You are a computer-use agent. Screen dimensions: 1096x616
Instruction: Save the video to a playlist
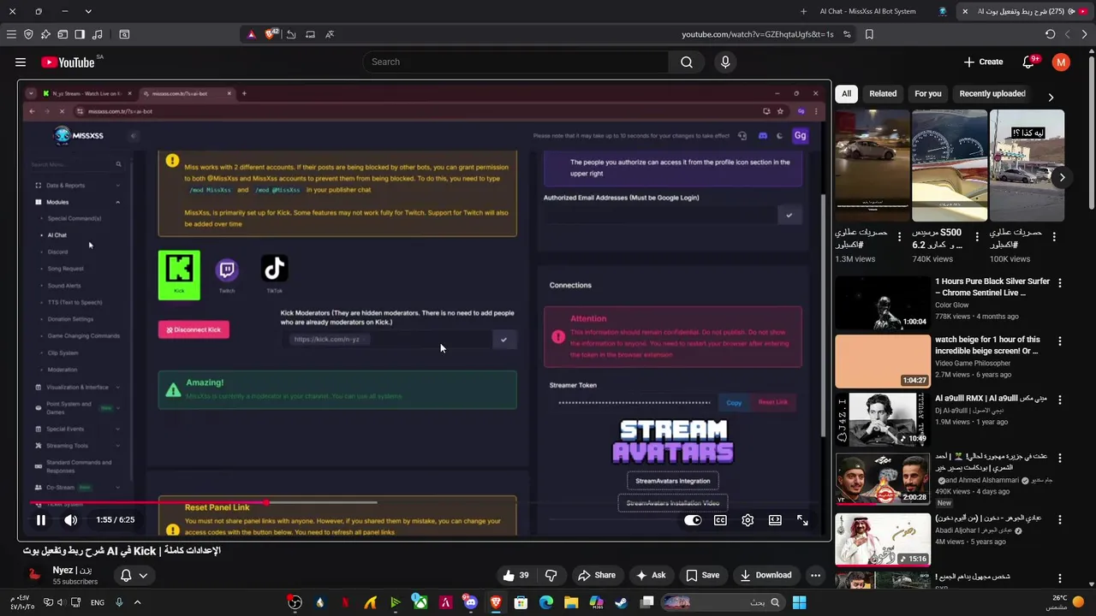[x=703, y=575]
